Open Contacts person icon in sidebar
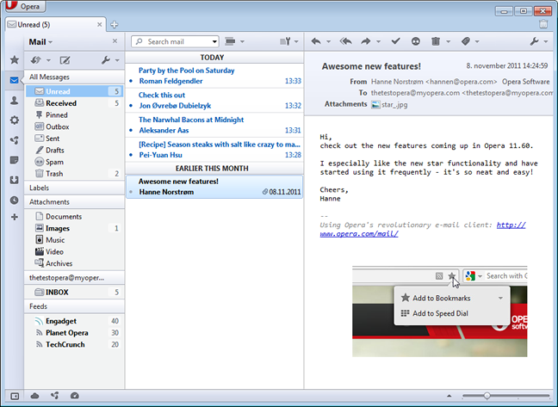 click(15, 101)
